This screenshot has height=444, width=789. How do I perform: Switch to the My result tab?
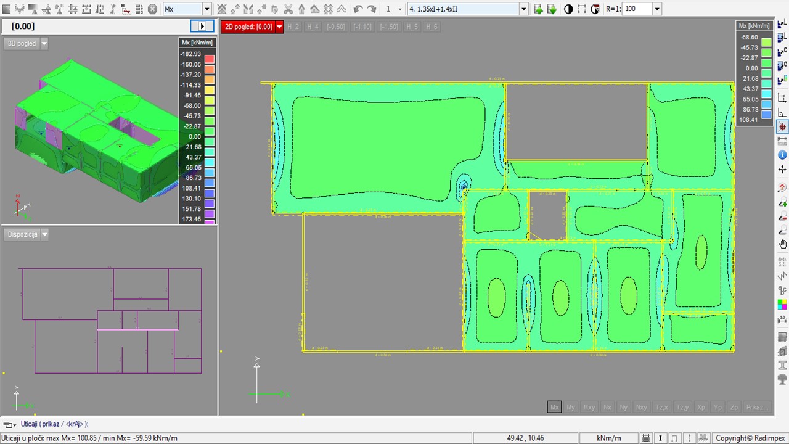tap(571, 407)
